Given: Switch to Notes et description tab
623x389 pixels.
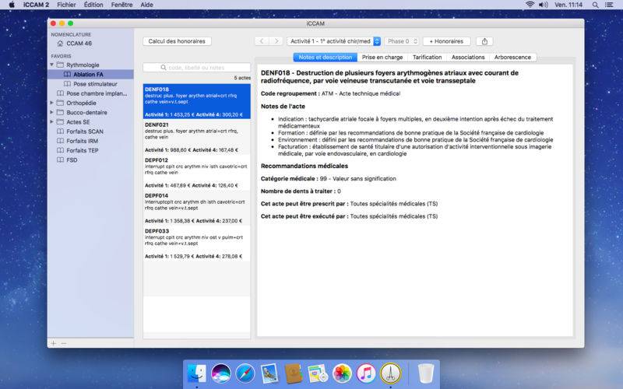Looking at the screenshot, I should (x=325, y=57).
